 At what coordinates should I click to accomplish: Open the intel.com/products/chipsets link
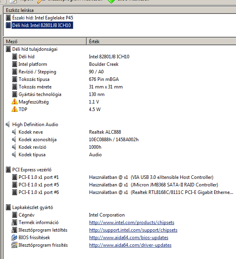point(131,223)
